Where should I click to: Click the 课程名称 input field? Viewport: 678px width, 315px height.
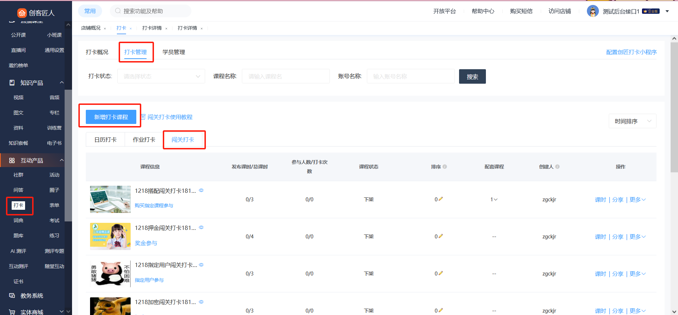[x=285, y=76]
